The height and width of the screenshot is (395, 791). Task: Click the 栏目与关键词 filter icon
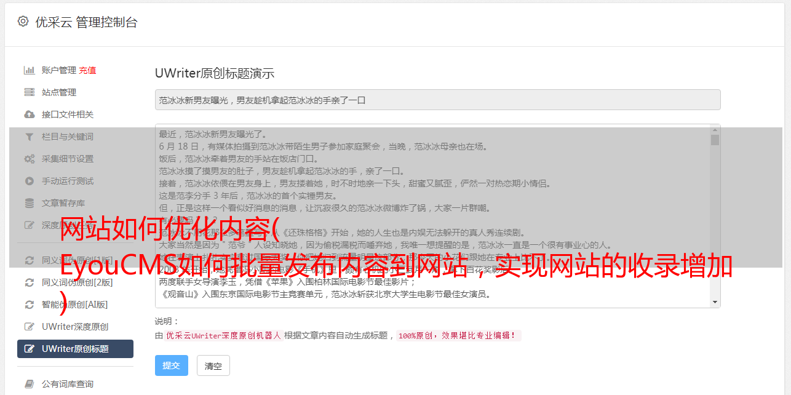[x=29, y=137]
